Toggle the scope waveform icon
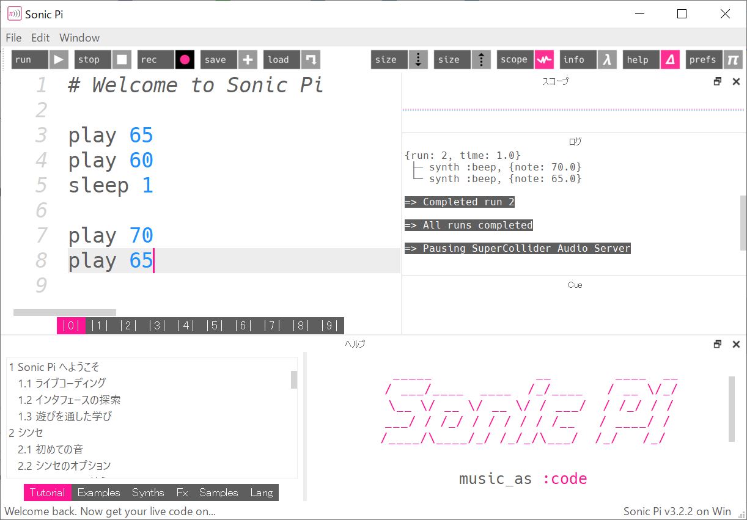 click(x=544, y=59)
